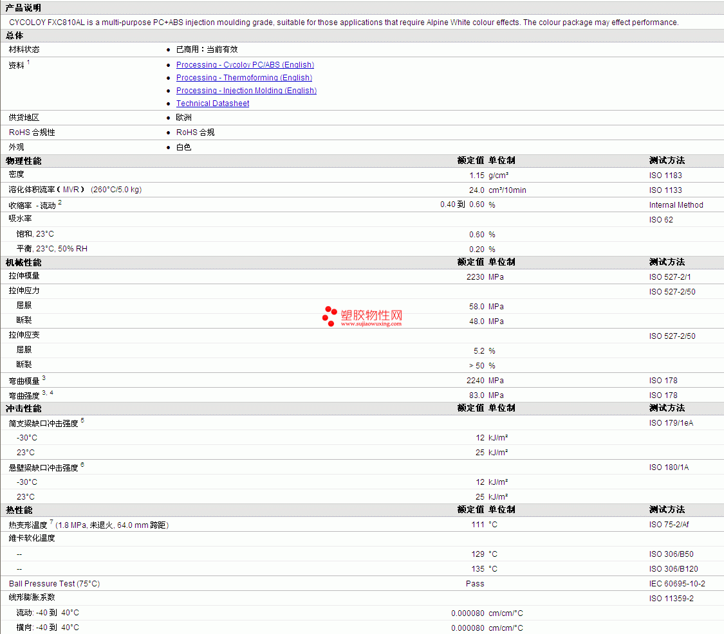
Task: Click the 已商用：当前有效 status text
Action: coord(207,50)
